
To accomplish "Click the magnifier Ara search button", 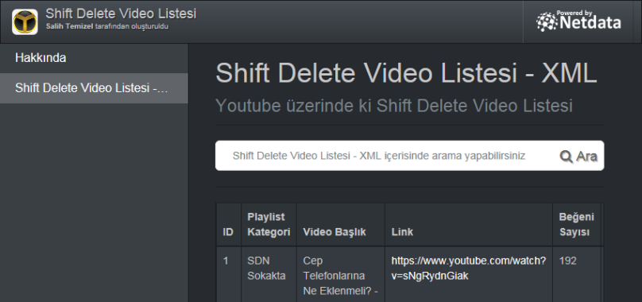I will coord(578,156).
